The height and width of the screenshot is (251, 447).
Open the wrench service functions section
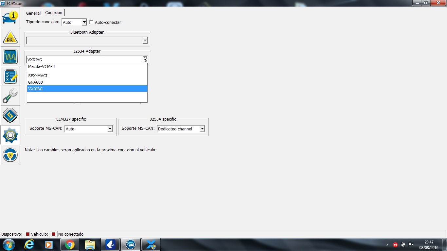10,96
